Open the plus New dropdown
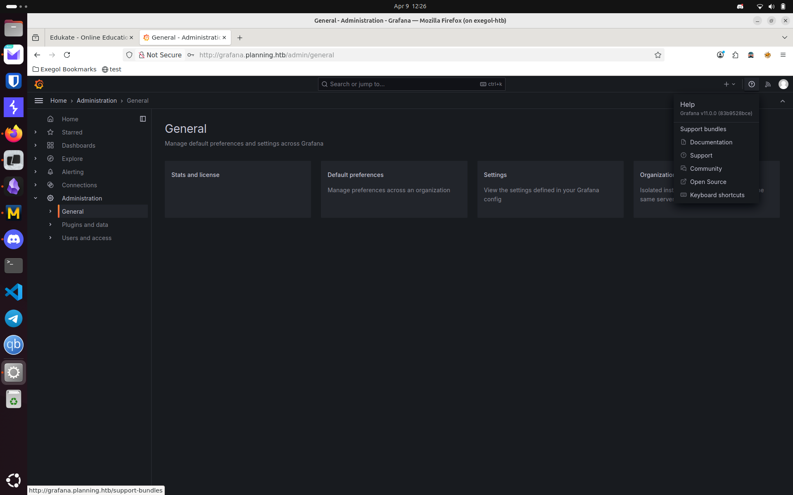This screenshot has height=495, width=793. [x=729, y=84]
